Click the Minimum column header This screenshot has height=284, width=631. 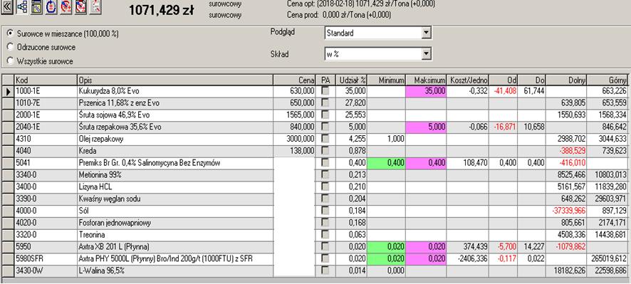[386, 80]
